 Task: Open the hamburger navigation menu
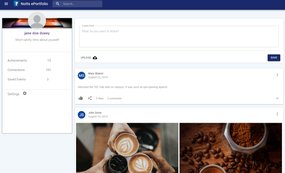[x=6, y=4]
